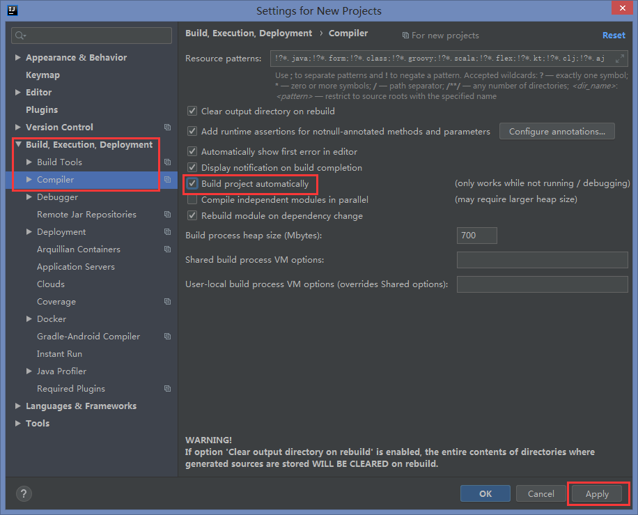Click the icon next to Required Plugins
The width and height of the screenshot is (638, 515).
coord(169,388)
